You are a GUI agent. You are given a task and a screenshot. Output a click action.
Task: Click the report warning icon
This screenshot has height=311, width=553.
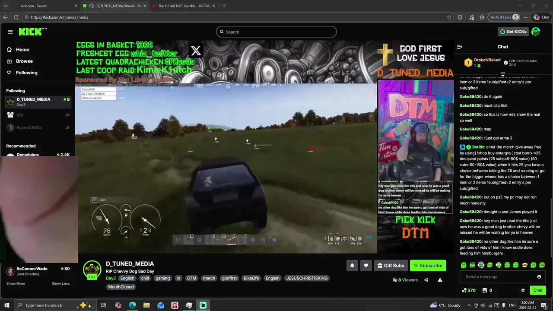[440, 280]
